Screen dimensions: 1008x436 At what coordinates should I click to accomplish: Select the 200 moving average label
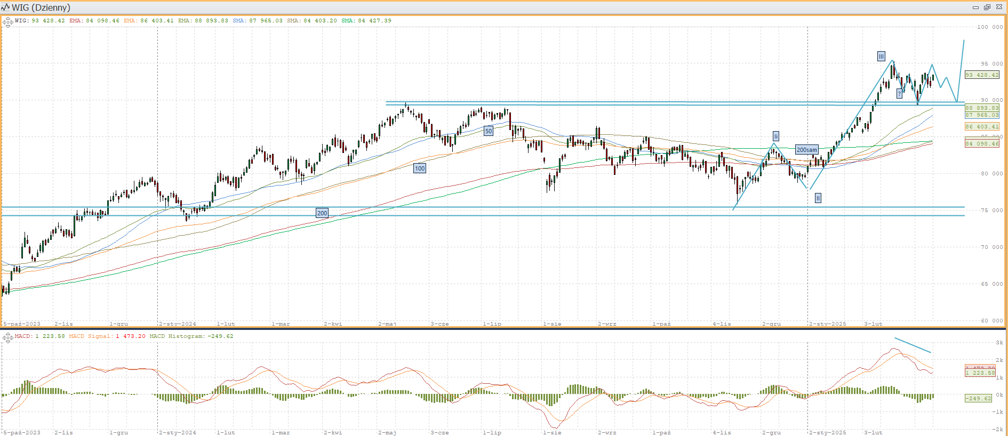click(322, 213)
